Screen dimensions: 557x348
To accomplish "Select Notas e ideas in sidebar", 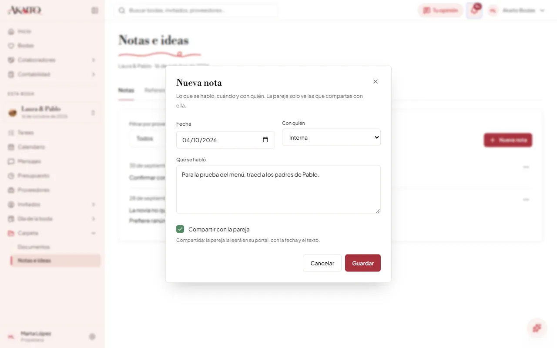I will click(x=56, y=261).
